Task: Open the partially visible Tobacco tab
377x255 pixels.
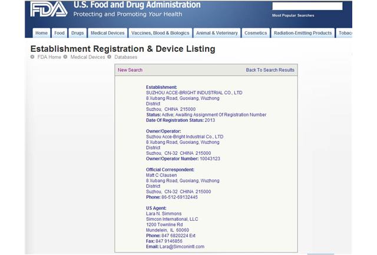Action: tap(344, 33)
